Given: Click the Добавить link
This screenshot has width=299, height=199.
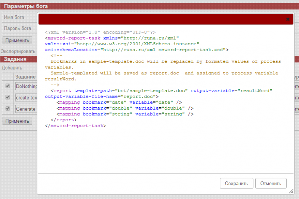Looking at the screenshot, I should (x=12, y=68).
